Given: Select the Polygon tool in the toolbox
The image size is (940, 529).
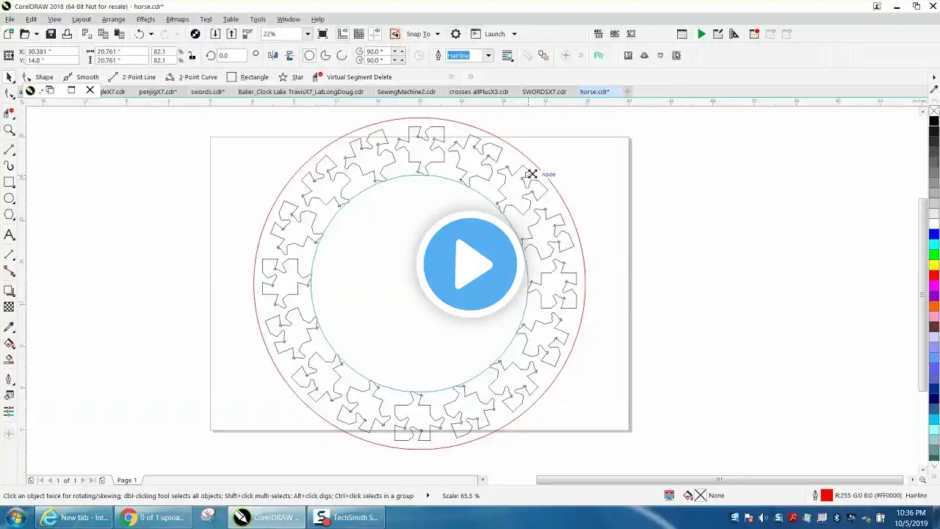Looking at the screenshot, I should click(x=10, y=215).
